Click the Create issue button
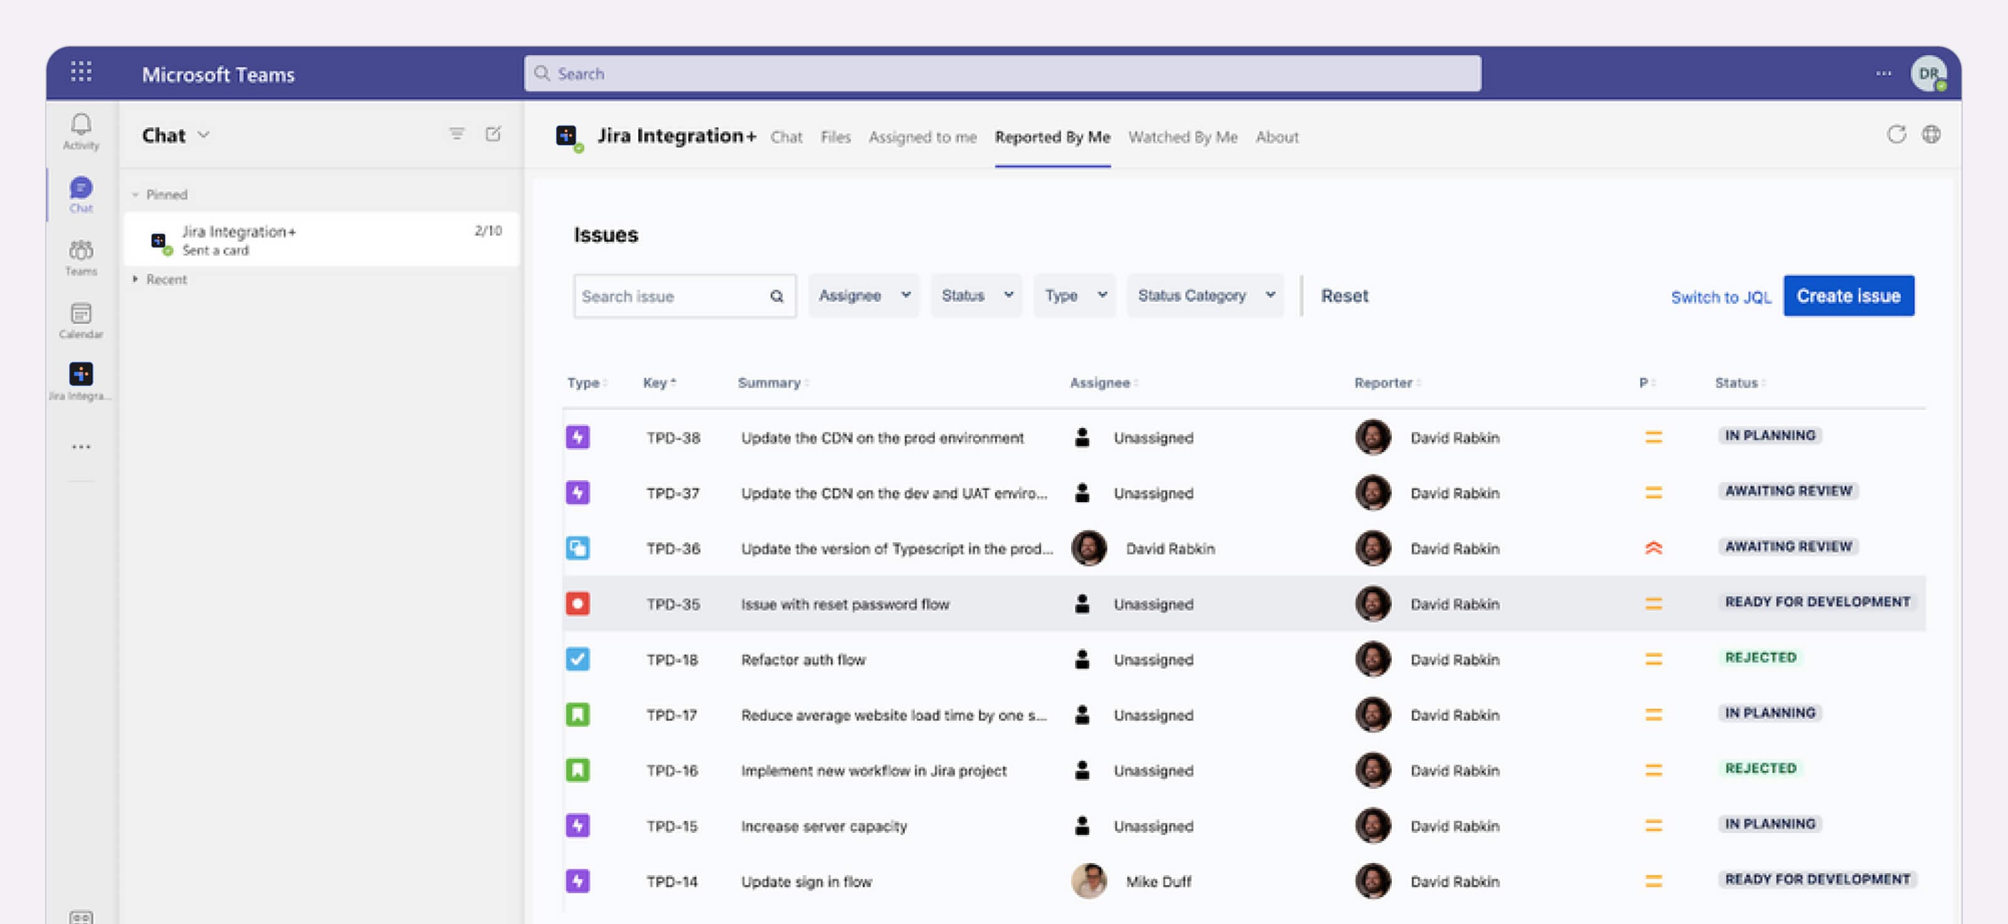 (1848, 296)
